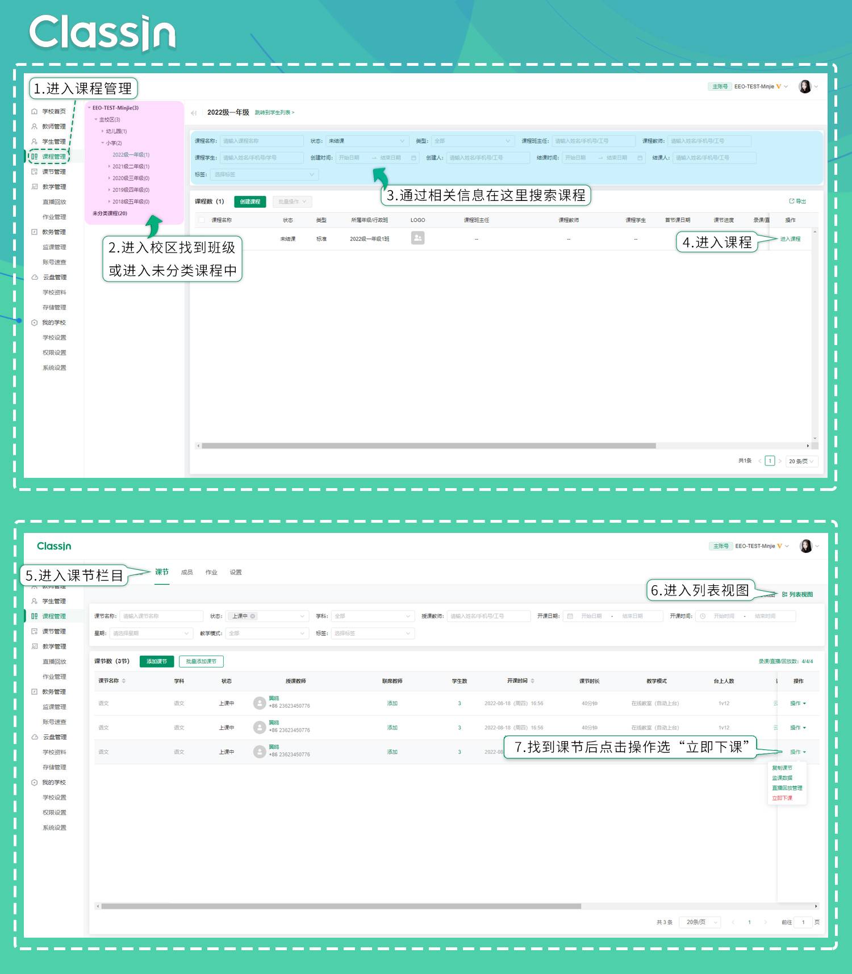852x974 pixels.
Task: Click the 课程名称 search input field
Action: click(262, 141)
